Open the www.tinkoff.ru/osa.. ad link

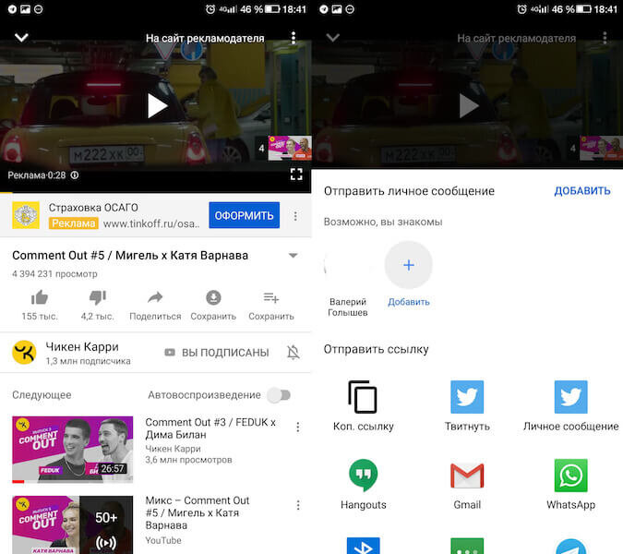151,223
